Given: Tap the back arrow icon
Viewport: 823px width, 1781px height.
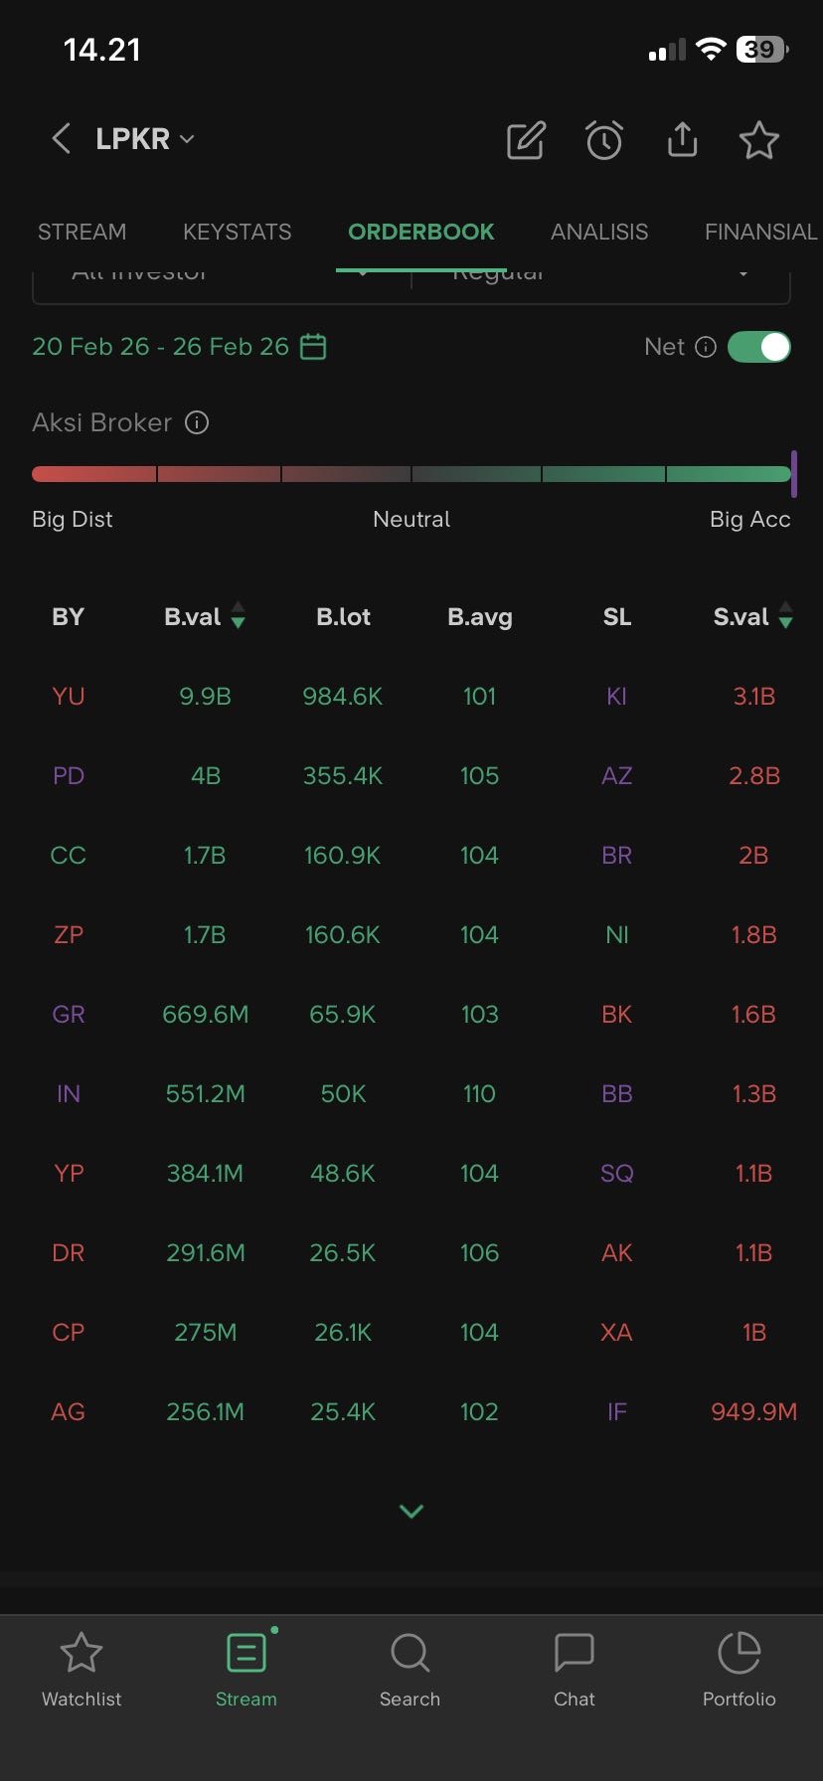Looking at the screenshot, I should point(62,139).
